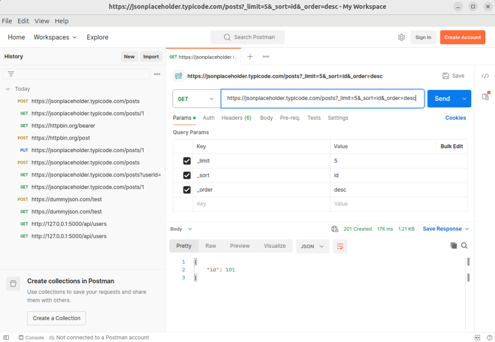Viewport: 495px width, 342px height.
Task: Switch to the Tests tab
Action: [314, 118]
